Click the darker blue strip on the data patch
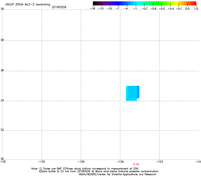201x176 pixels. point(138,92)
